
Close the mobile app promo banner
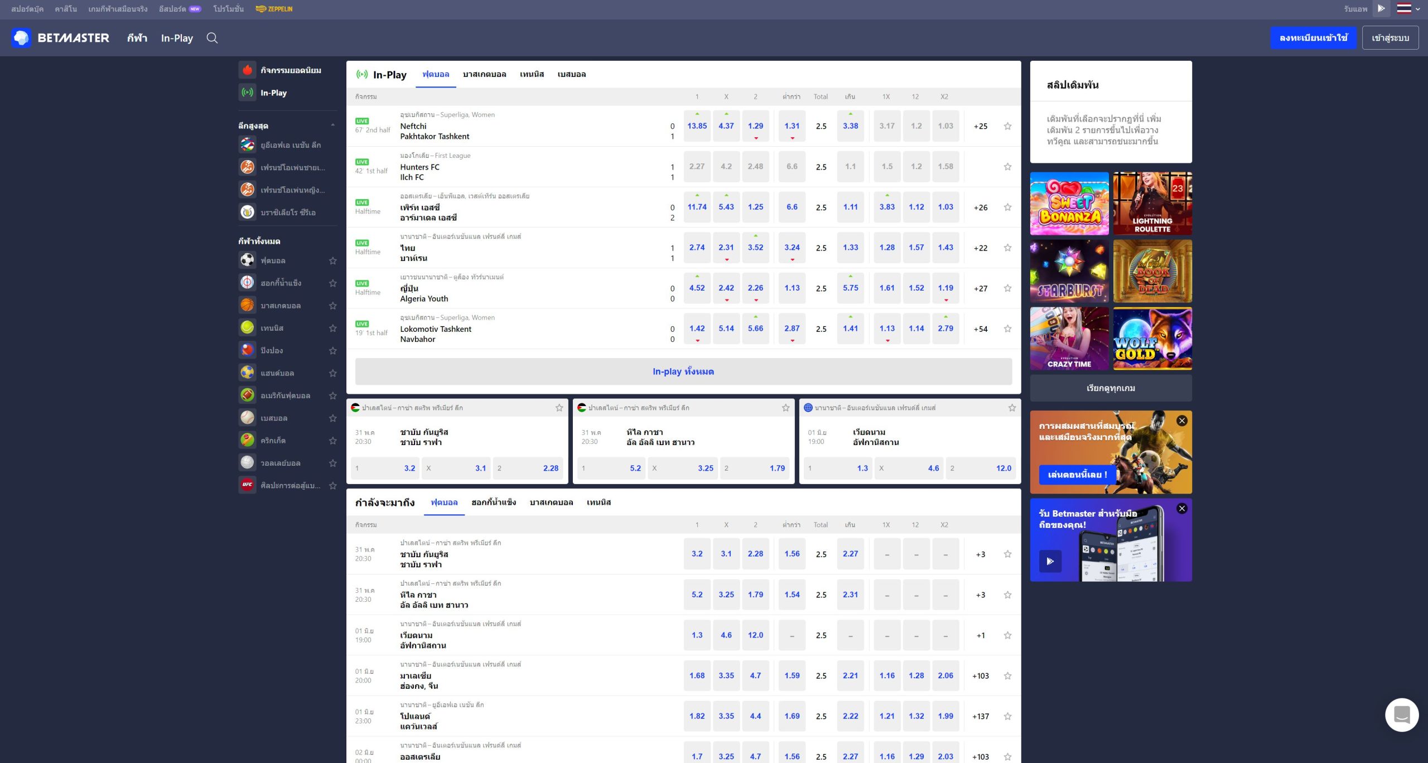[1181, 508]
